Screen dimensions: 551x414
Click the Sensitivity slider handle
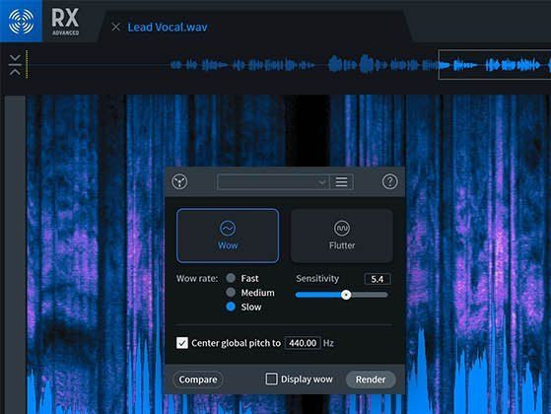(346, 295)
